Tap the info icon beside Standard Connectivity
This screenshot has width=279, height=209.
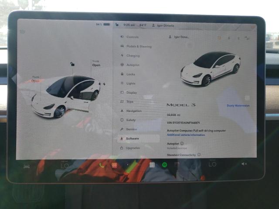tap(199, 155)
